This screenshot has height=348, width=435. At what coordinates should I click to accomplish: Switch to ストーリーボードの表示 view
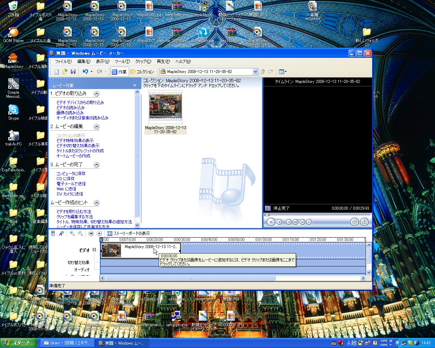click(128, 233)
